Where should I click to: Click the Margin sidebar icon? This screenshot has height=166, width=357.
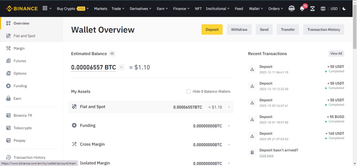click(x=8, y=48)
